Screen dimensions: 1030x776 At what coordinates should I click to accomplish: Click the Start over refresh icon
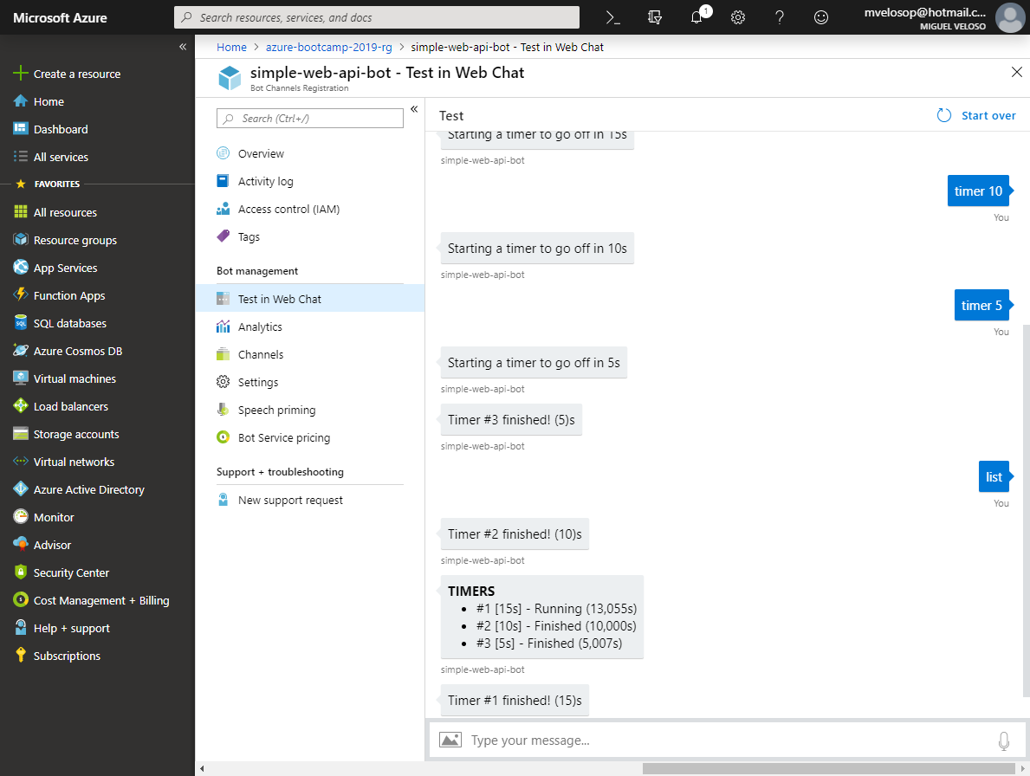[x=944, y=115]
